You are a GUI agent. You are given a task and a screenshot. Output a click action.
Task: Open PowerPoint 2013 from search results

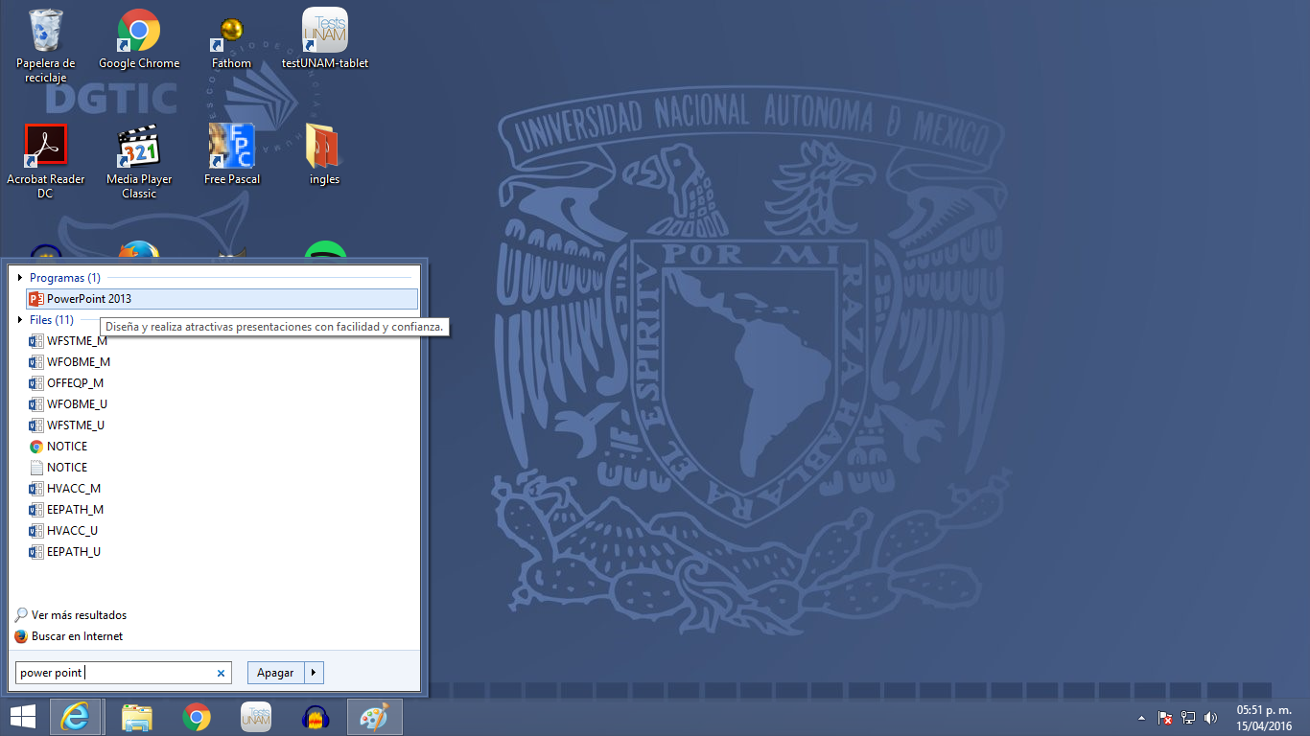click(x=222, y=299)
